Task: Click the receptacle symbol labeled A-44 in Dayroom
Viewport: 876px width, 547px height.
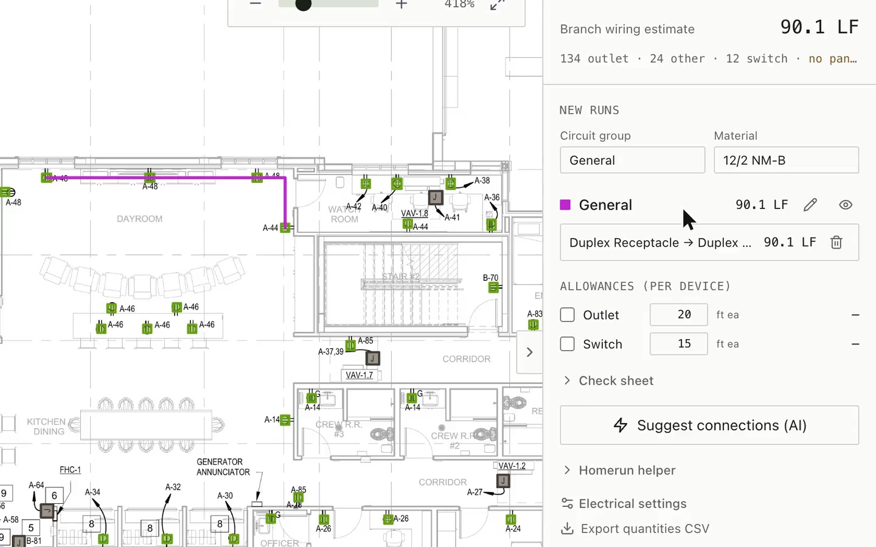Action: point(285,228)
